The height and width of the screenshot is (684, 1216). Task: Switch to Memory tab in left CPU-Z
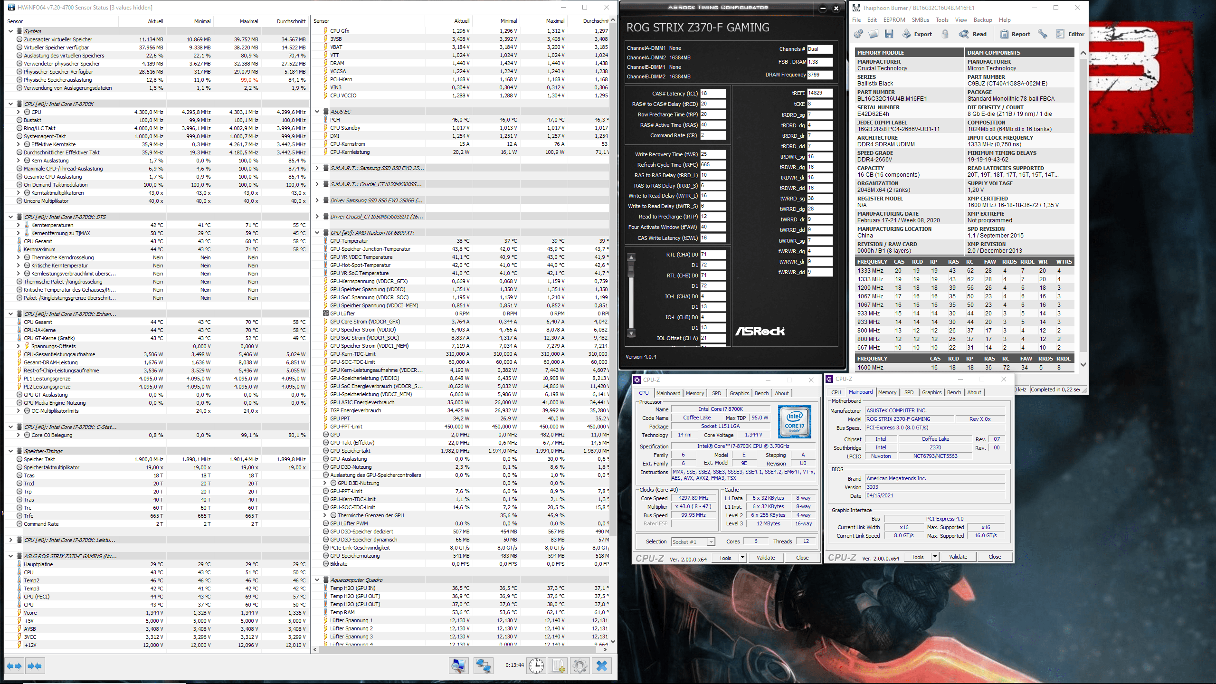coord(695,393)
